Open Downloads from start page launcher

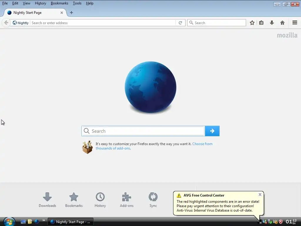click(x=47, y=200)
